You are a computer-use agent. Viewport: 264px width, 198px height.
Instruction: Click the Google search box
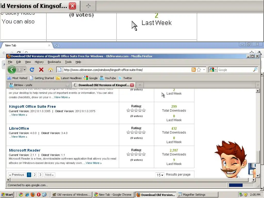coord(235,70)
